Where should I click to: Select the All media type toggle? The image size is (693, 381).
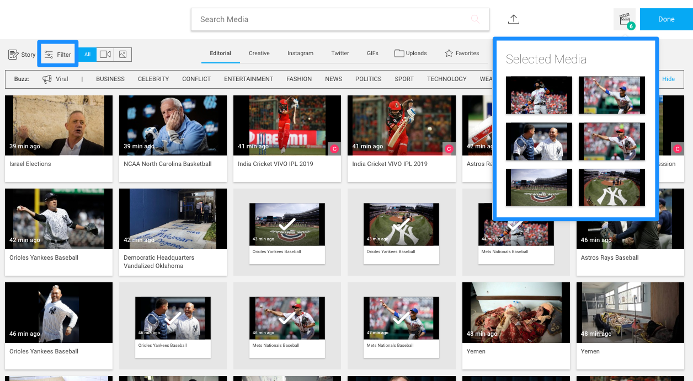tap(87, 55)
